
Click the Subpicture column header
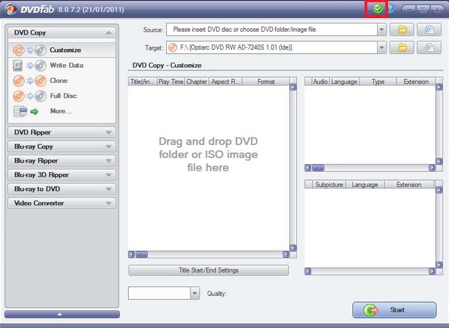tap(329, 185)
